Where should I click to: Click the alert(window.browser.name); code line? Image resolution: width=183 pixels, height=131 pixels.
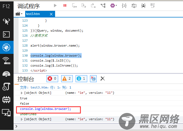pos(55,46)
